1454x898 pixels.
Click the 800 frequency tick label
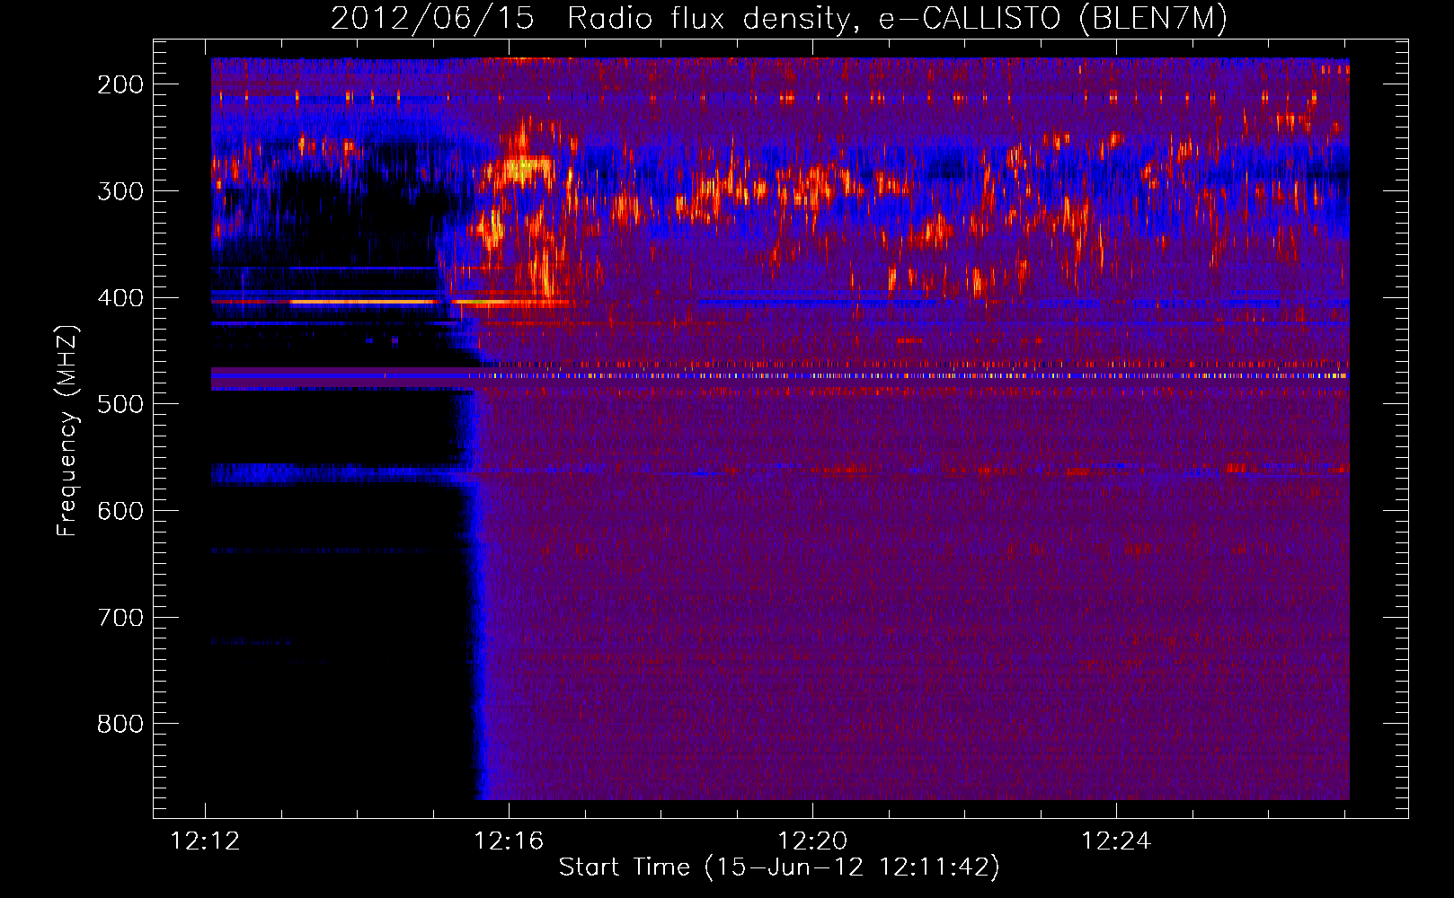[120, 724]
